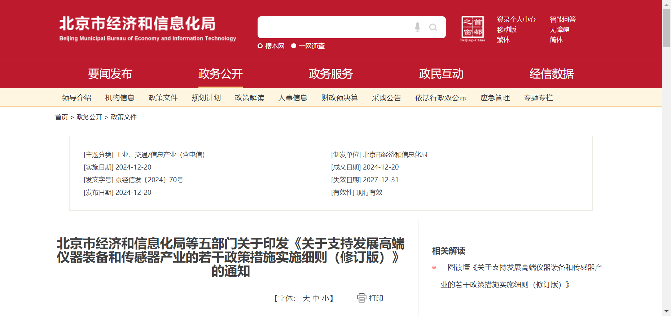Open the 政务服务 main menu

pyautogui.click(x=331, y=74)
